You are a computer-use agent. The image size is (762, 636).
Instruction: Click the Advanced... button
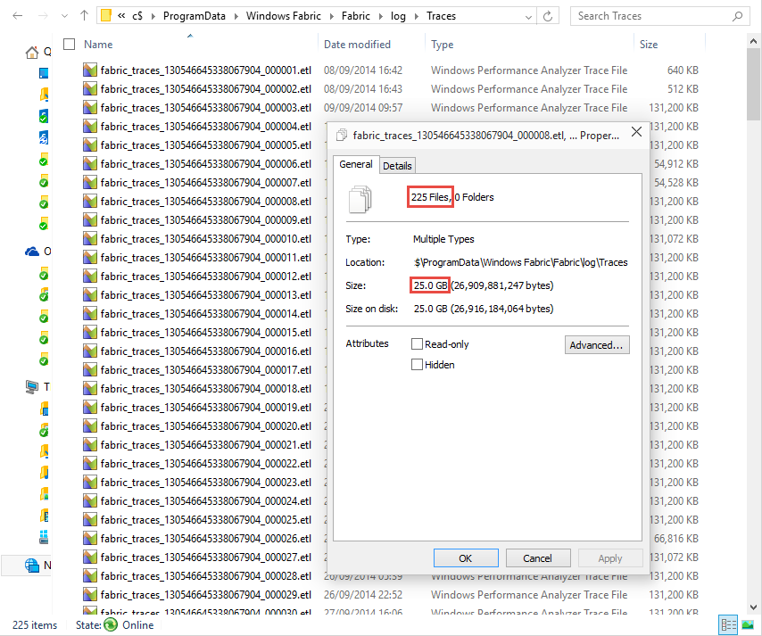pos(597,345)
